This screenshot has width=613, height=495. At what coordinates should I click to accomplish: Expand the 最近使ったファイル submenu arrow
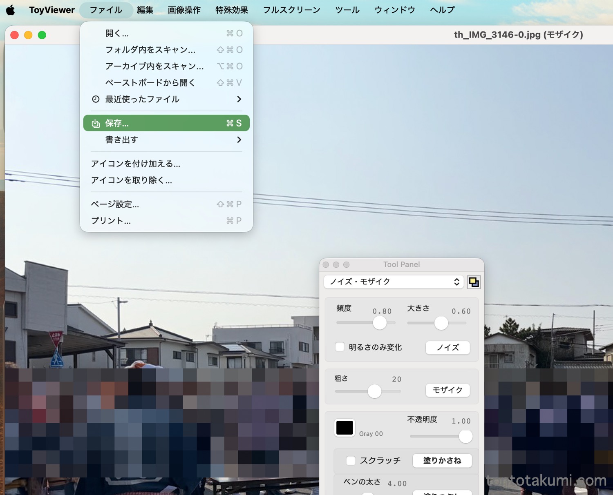pyautogui.click(x=239, y=99)
